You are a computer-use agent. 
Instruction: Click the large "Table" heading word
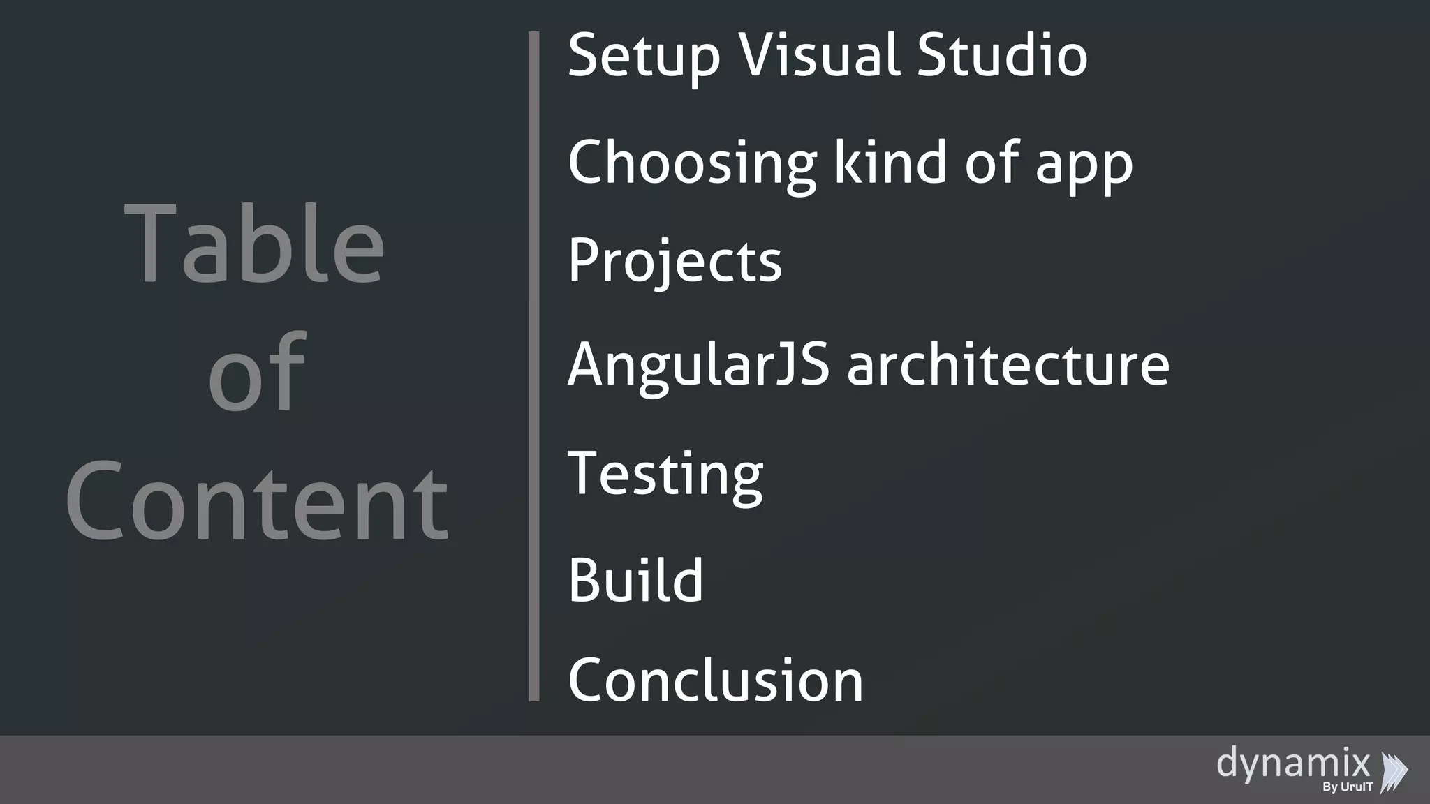(x=255, y=244)
